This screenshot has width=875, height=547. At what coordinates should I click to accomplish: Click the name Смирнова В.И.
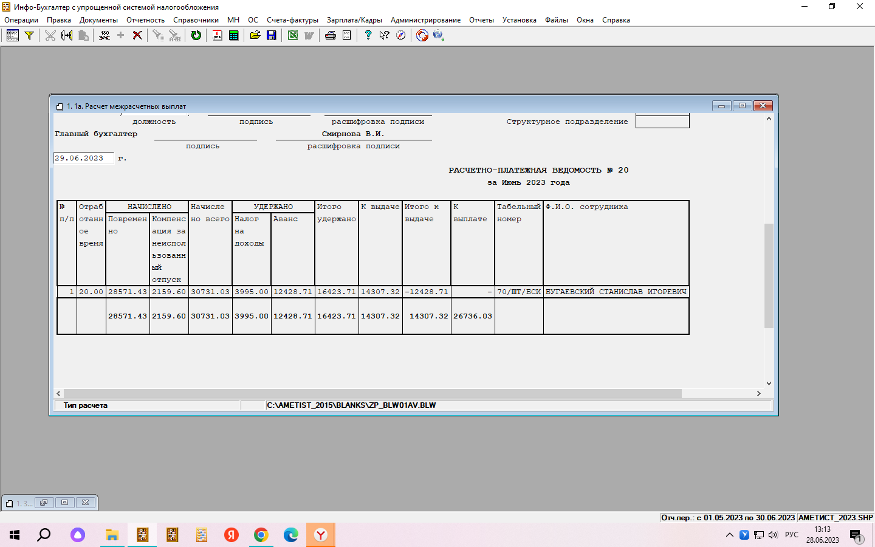tap(353, 134)
